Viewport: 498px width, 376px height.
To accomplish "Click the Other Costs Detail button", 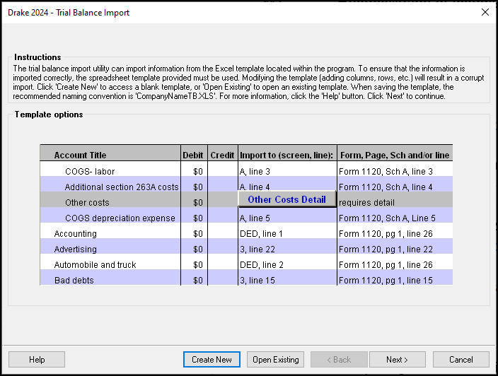I will pos(286,199).
